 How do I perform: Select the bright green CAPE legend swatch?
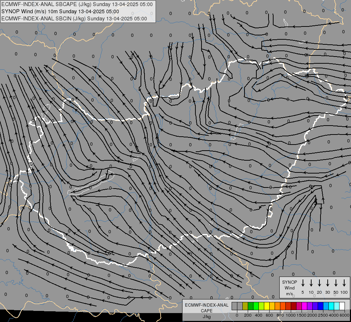[256, 306]
